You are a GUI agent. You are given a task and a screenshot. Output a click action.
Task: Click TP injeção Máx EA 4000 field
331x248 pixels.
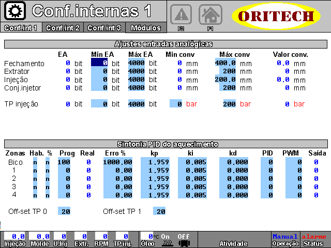pyautogui.click(x=138, y=104)
